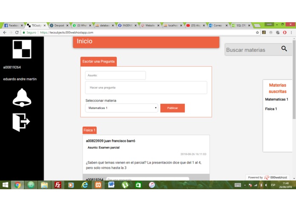
Task: Show hidden system tray icons arrow
Action: (x=245, y=185)
